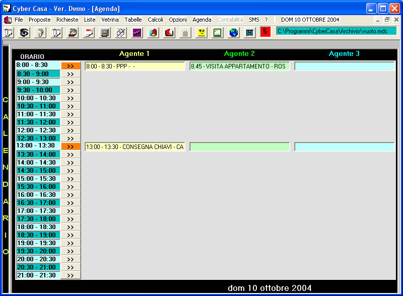This screenshot has height=296, width=403.
Task: Click the 12:30 - 13:00 >> button
Action: pos(71,138)
